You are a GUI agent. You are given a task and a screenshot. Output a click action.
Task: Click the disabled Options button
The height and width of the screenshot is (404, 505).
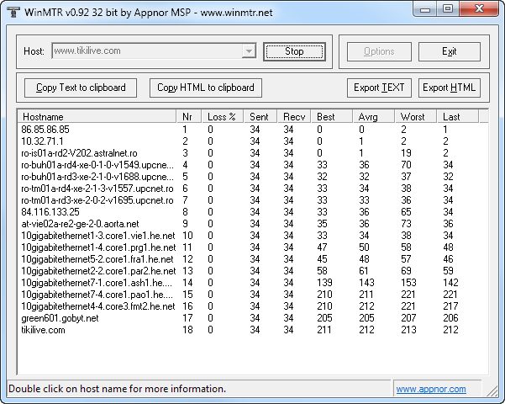tap(379, 51)
